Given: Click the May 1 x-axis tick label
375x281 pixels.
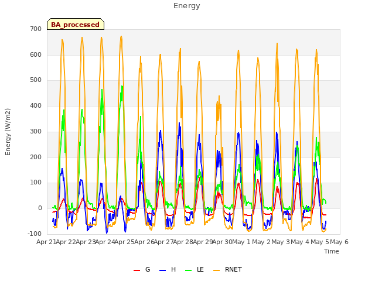Looking at the screenshot, I should point(241,242).
